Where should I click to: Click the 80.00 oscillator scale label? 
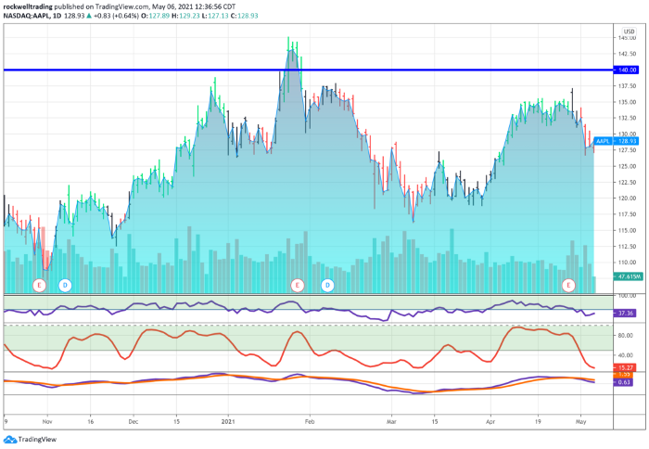coord(626,336)
